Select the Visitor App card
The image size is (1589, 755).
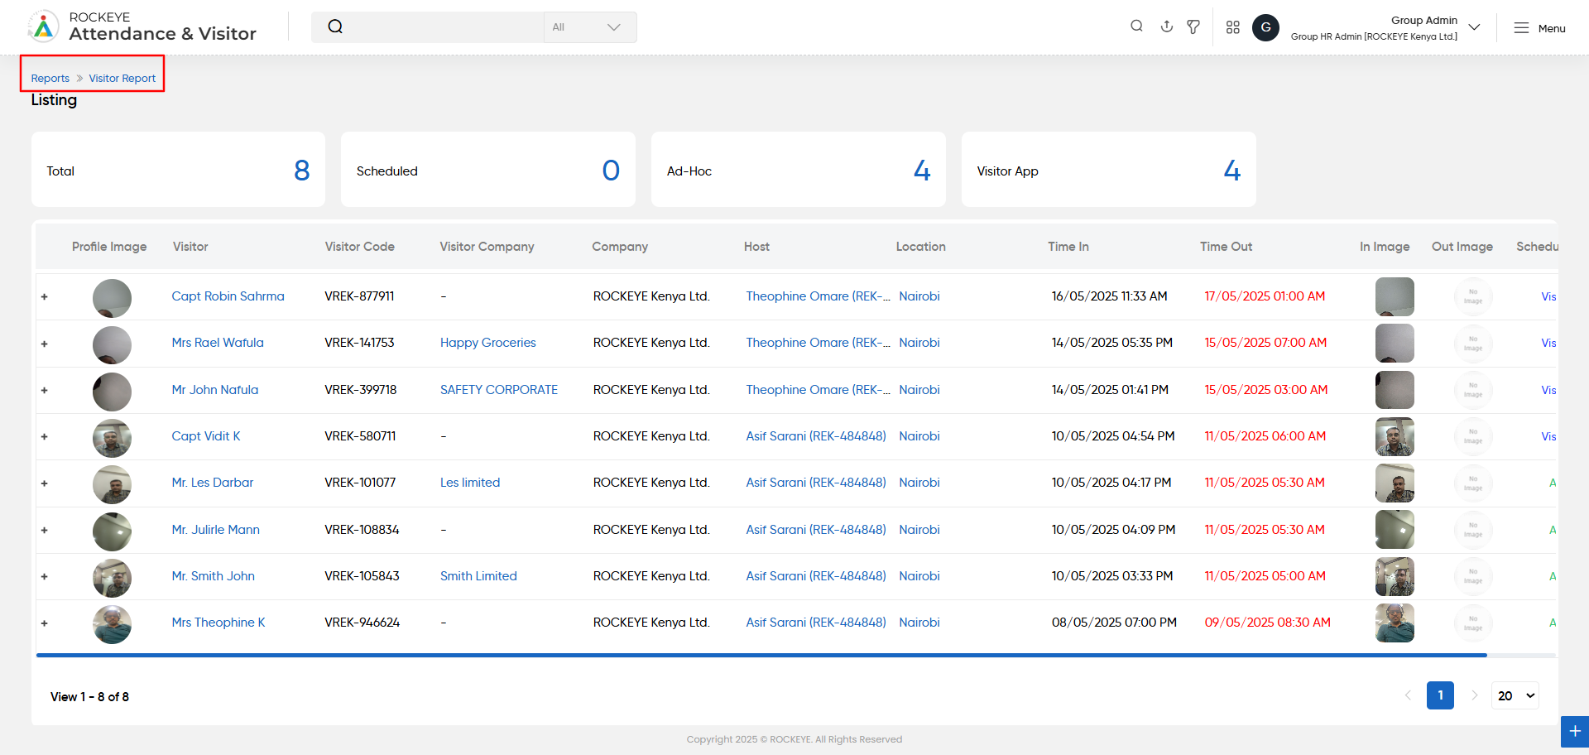point(1109,170)
